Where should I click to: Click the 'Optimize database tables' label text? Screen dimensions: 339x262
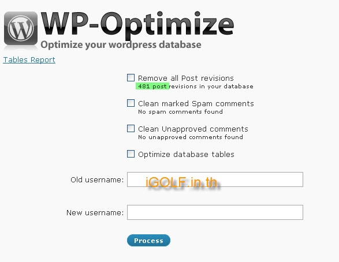(x=186, y=155)
